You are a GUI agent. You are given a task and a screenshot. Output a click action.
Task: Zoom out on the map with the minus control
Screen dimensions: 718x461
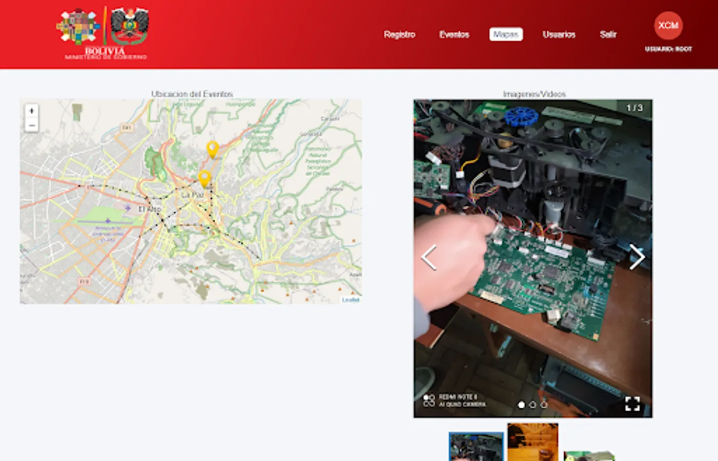tap(32, 123)
